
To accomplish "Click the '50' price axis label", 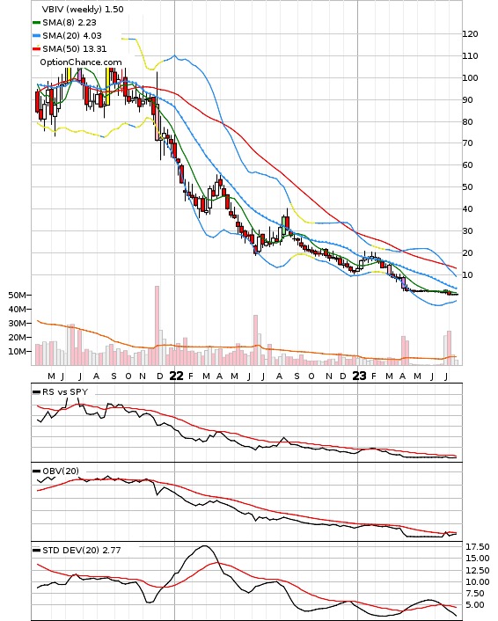I will tap(467, 187).
